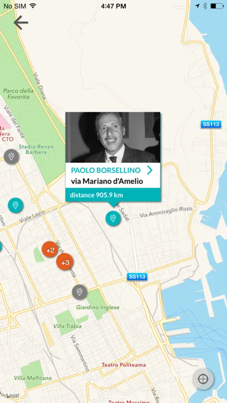Screen dimensions: 227x403
Task: Open the orange +3 cluster marker
Action: coord(65,262)
